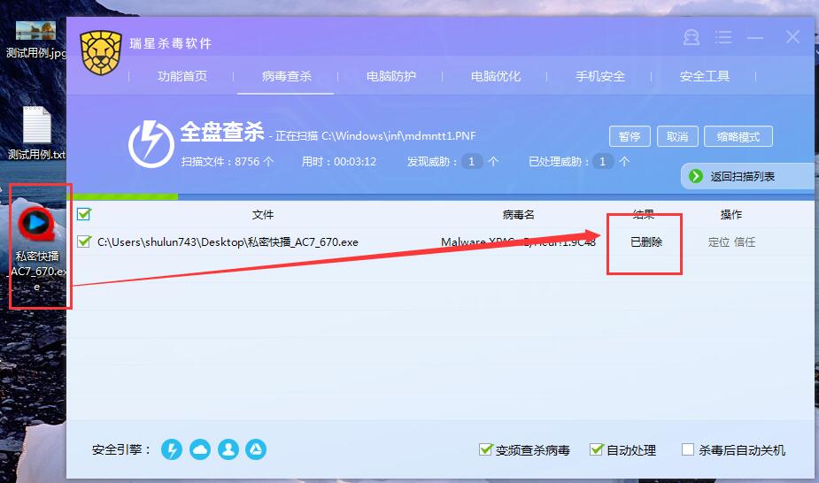Click the 已处理威胁 count badge
819x483 pixels.
pyautogui.click(x=603, y=161)
